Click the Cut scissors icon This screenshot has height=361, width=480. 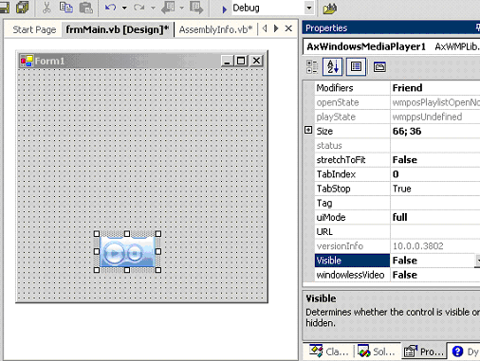(x=46, y=8)
